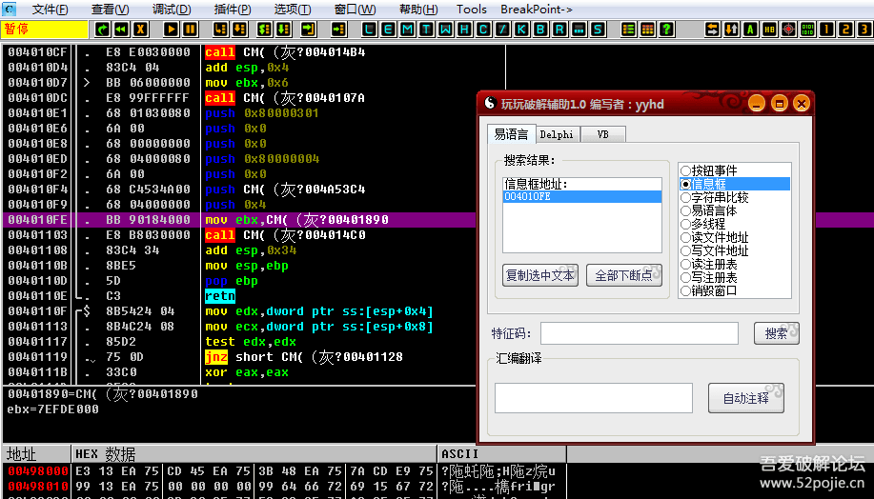Click the orange number 1 toolbar icon
The image size is (874, 499).
(x=826, y=29)
